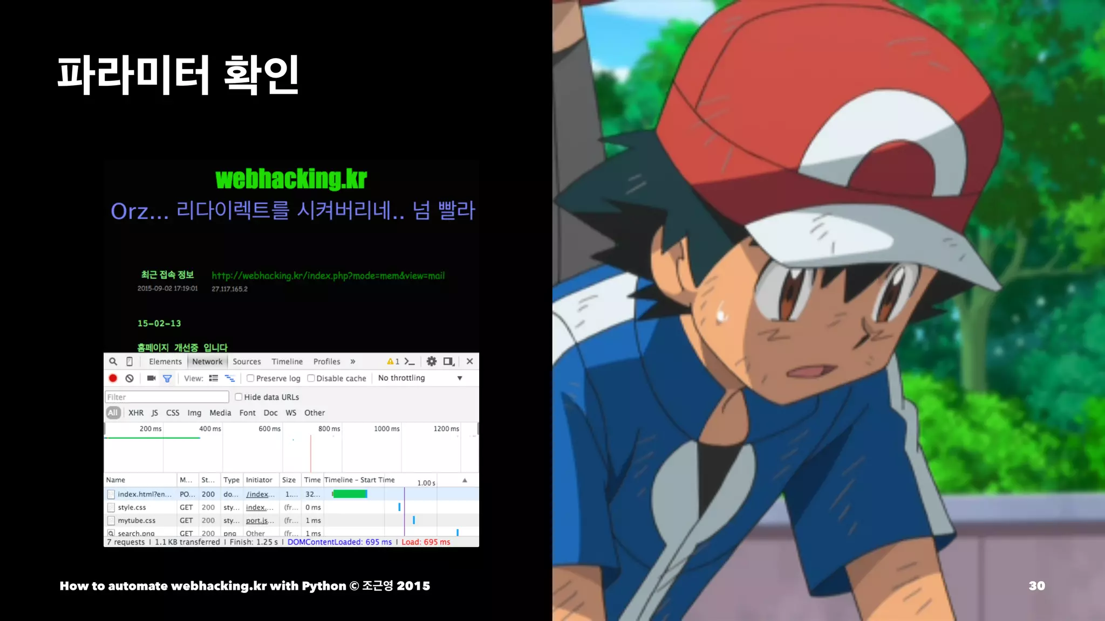This screenshot has height=621, width=1105.
Task: Sort by the Type column header
Action: [231, 480]
